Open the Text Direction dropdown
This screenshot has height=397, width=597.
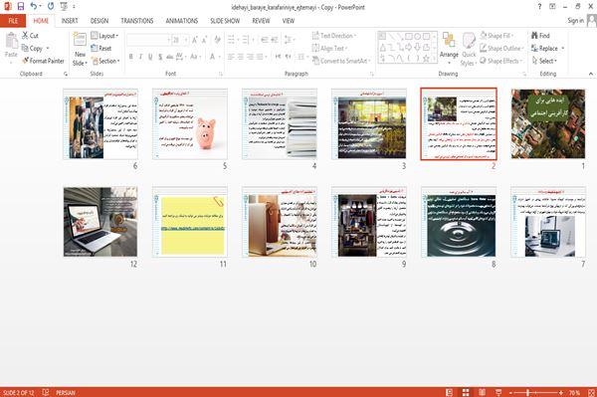334,36
